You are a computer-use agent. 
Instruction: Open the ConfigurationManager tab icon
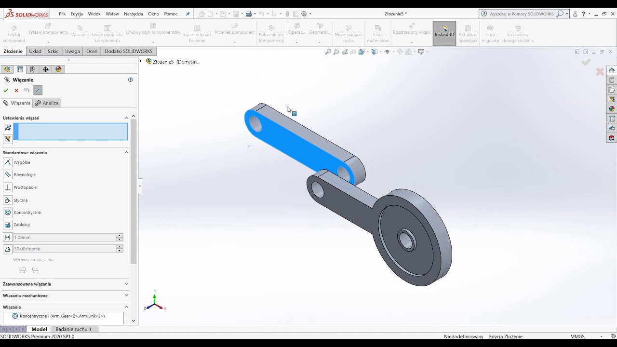coord(33,69)
